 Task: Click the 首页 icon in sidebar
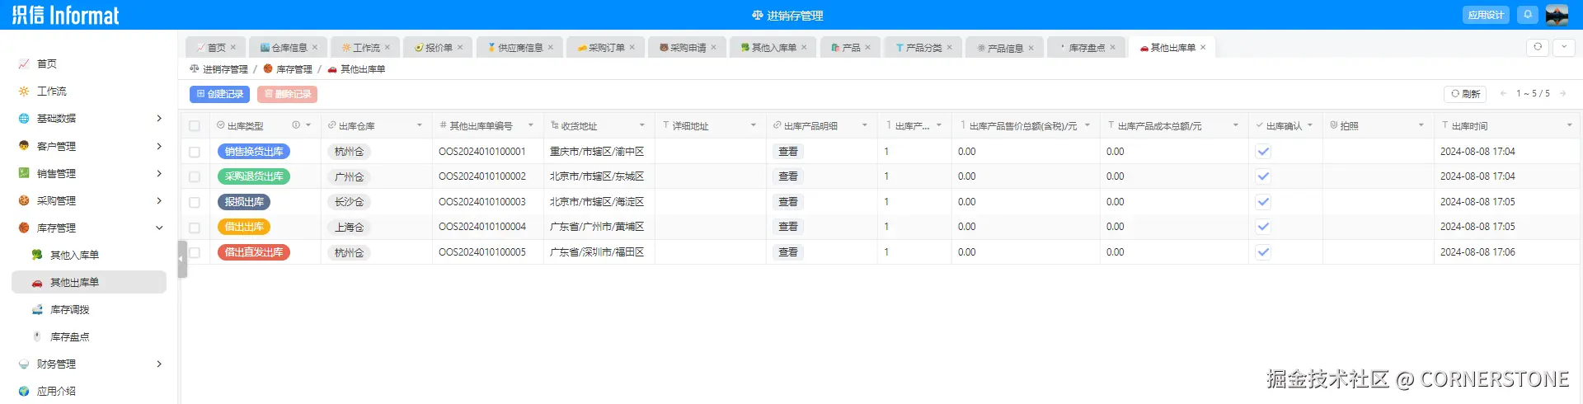click(x=24, y=63)
